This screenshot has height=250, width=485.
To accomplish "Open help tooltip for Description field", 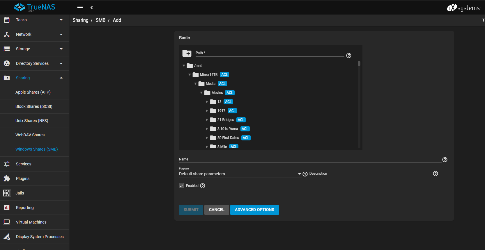I will coord(436,174).
